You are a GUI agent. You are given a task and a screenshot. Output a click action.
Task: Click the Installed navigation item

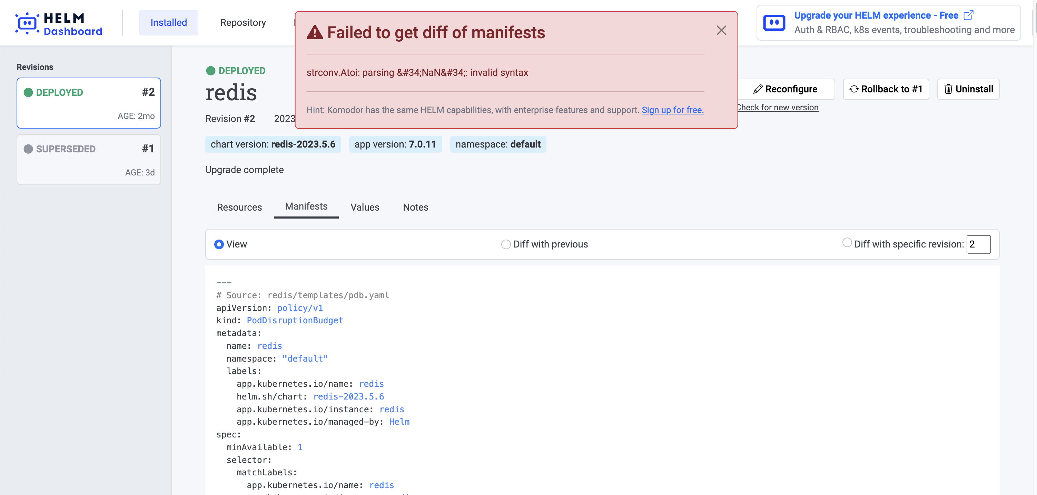tap(168, 22)
